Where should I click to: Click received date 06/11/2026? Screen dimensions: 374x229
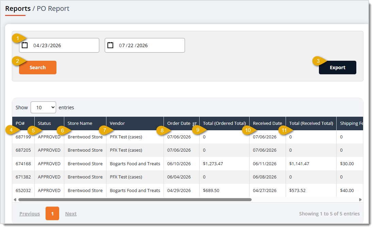[265, 164]
